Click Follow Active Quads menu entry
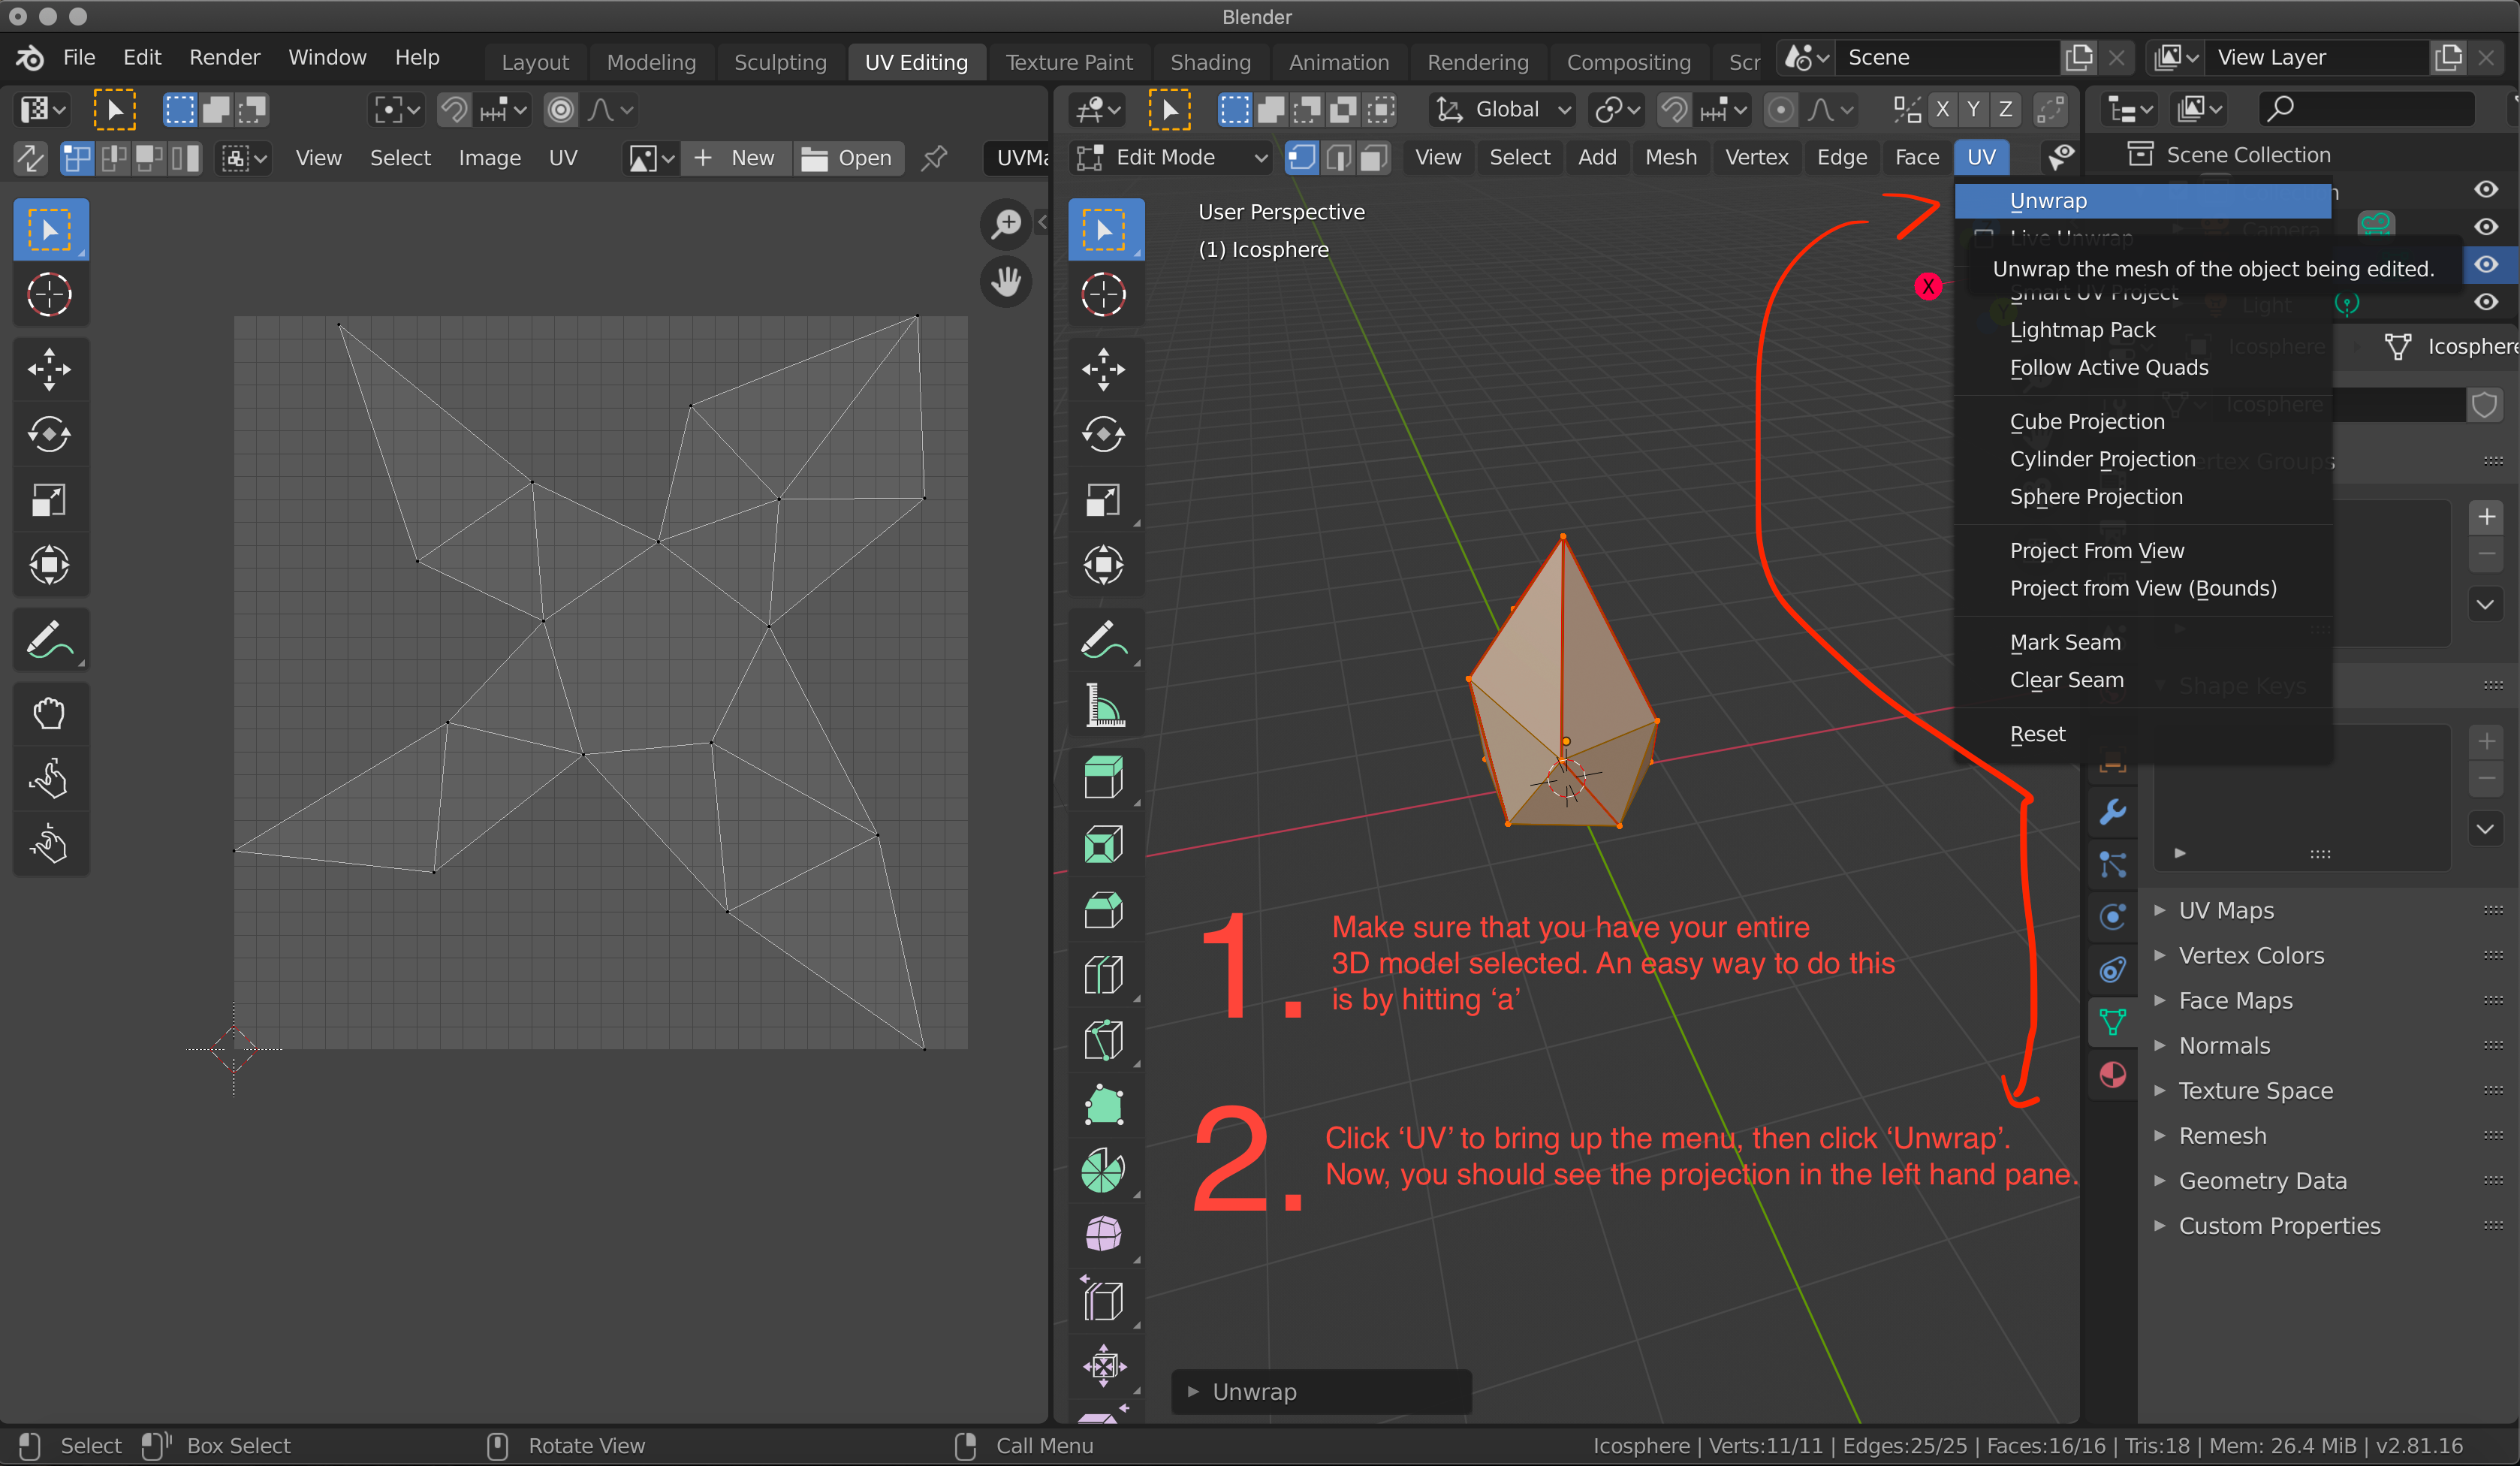Viewport: 2520px width, 1466px height. tap(2143, 368)
